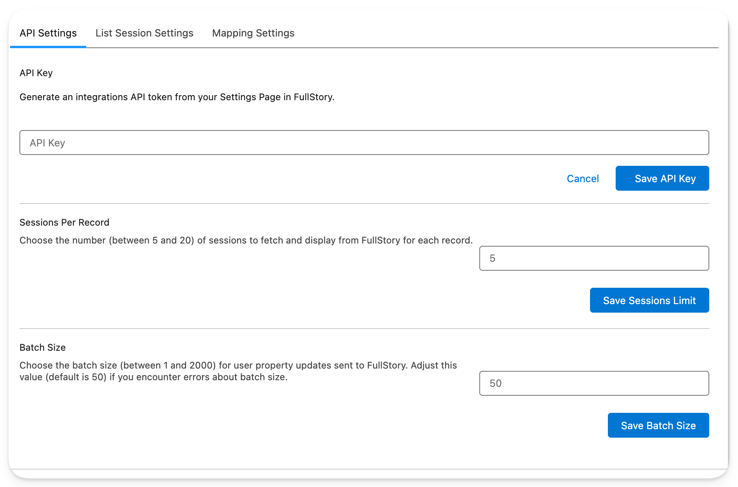Click the 'Generate an integrations API token' description
The width and height of the screenshot is (738, 487).
[177, 97]
